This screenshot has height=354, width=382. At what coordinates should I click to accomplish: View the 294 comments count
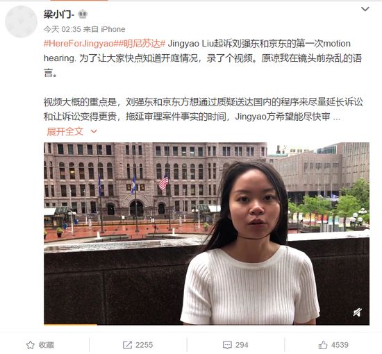point(242,345)
